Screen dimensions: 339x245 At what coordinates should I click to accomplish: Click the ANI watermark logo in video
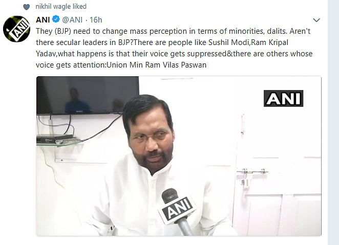click(283, 98)
